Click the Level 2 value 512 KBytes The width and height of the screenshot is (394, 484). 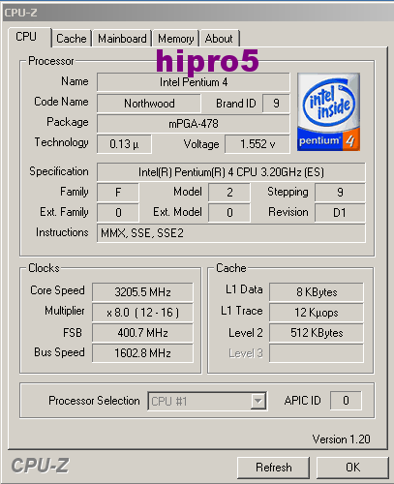tap(317, 333)
